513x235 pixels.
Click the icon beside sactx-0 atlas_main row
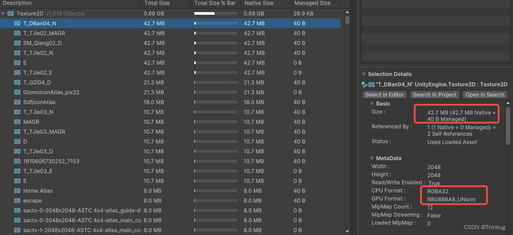pos(18,220)
